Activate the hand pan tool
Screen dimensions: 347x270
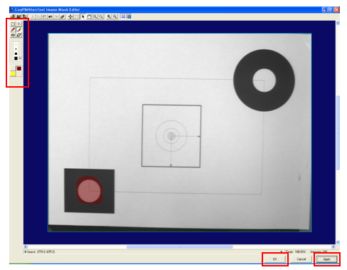pyautogui.click(x=89, y=16)
